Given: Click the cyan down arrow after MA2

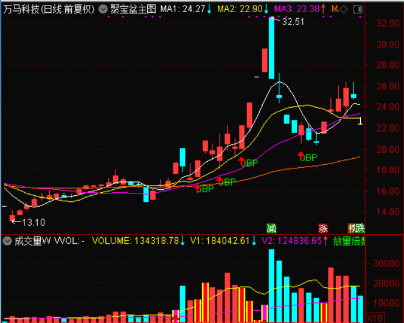Looking at the screenshot, I should click(266, 10).
